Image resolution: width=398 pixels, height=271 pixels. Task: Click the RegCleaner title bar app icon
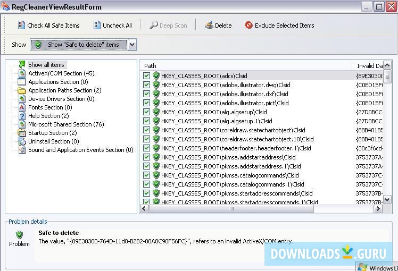(5, 6)
